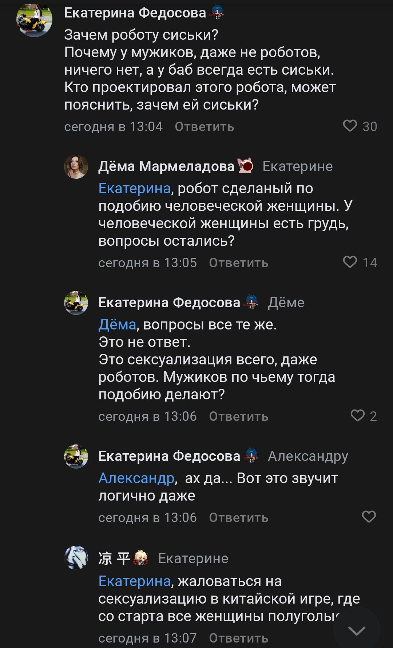Tap emoji status icon beside Дёма Мармеладова
393x648 pixels.
click(x=246, y=166)
